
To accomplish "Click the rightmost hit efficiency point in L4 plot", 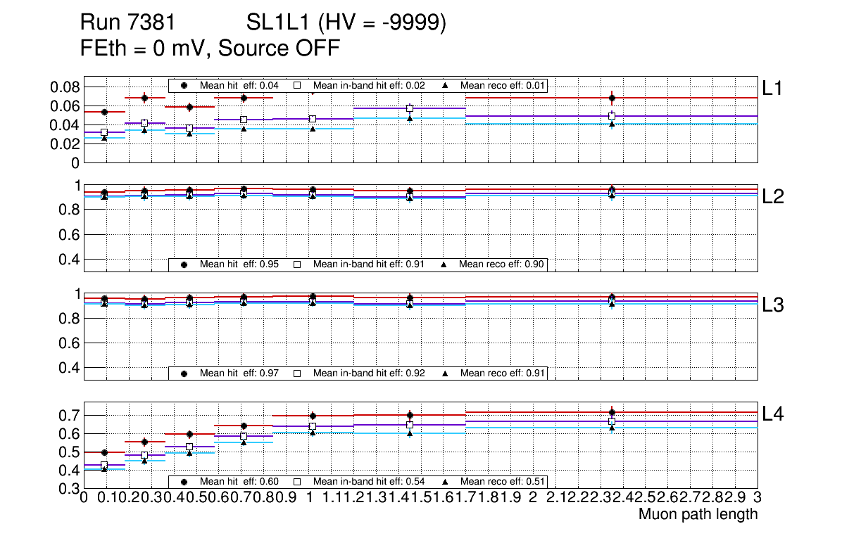I will click(612, 412).
